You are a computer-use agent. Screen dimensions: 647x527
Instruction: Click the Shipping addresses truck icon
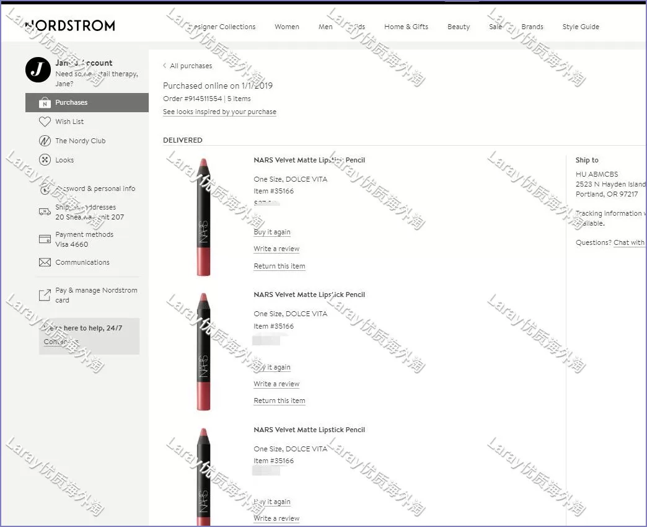[x=45, y=211]
